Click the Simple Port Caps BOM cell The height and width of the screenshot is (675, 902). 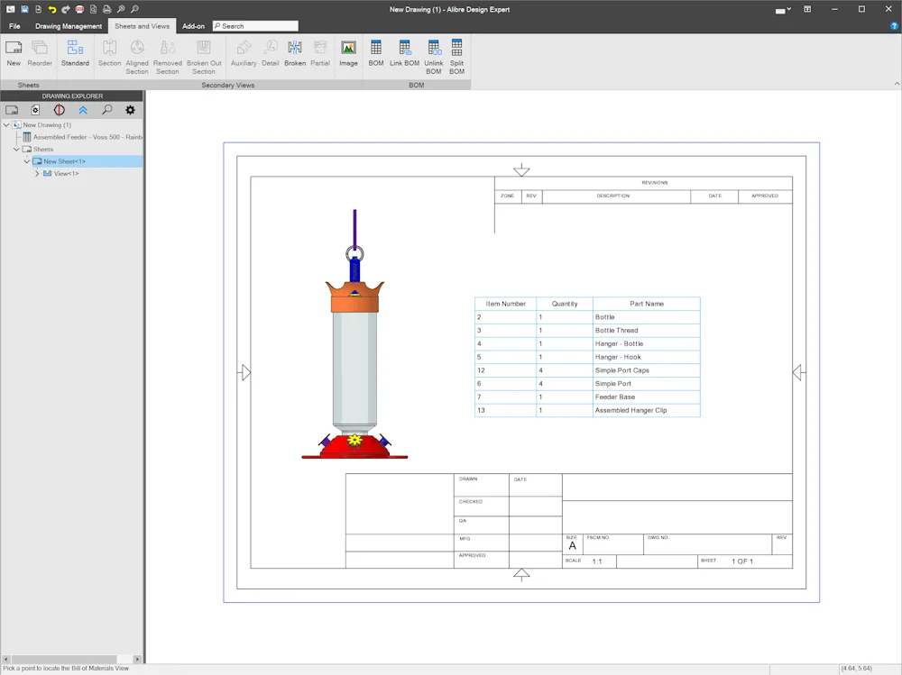tap(647, 370)
